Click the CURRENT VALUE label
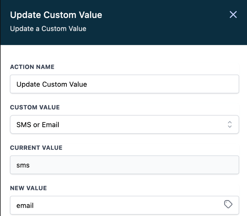Image resolution: width=247 pixels, height=216 pixels. [x=36, y=148]
